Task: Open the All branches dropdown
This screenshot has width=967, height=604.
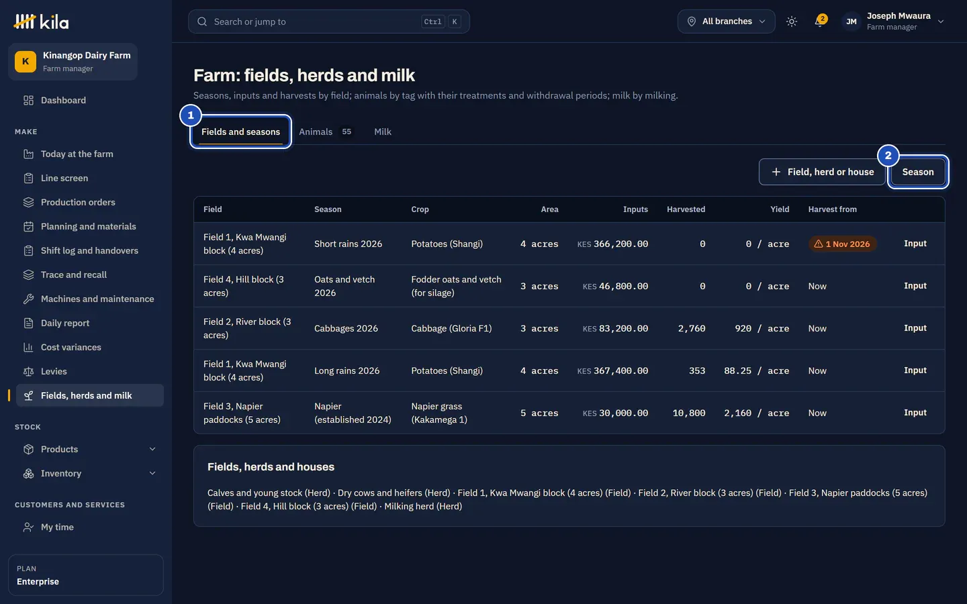Action: pos(726,21)
